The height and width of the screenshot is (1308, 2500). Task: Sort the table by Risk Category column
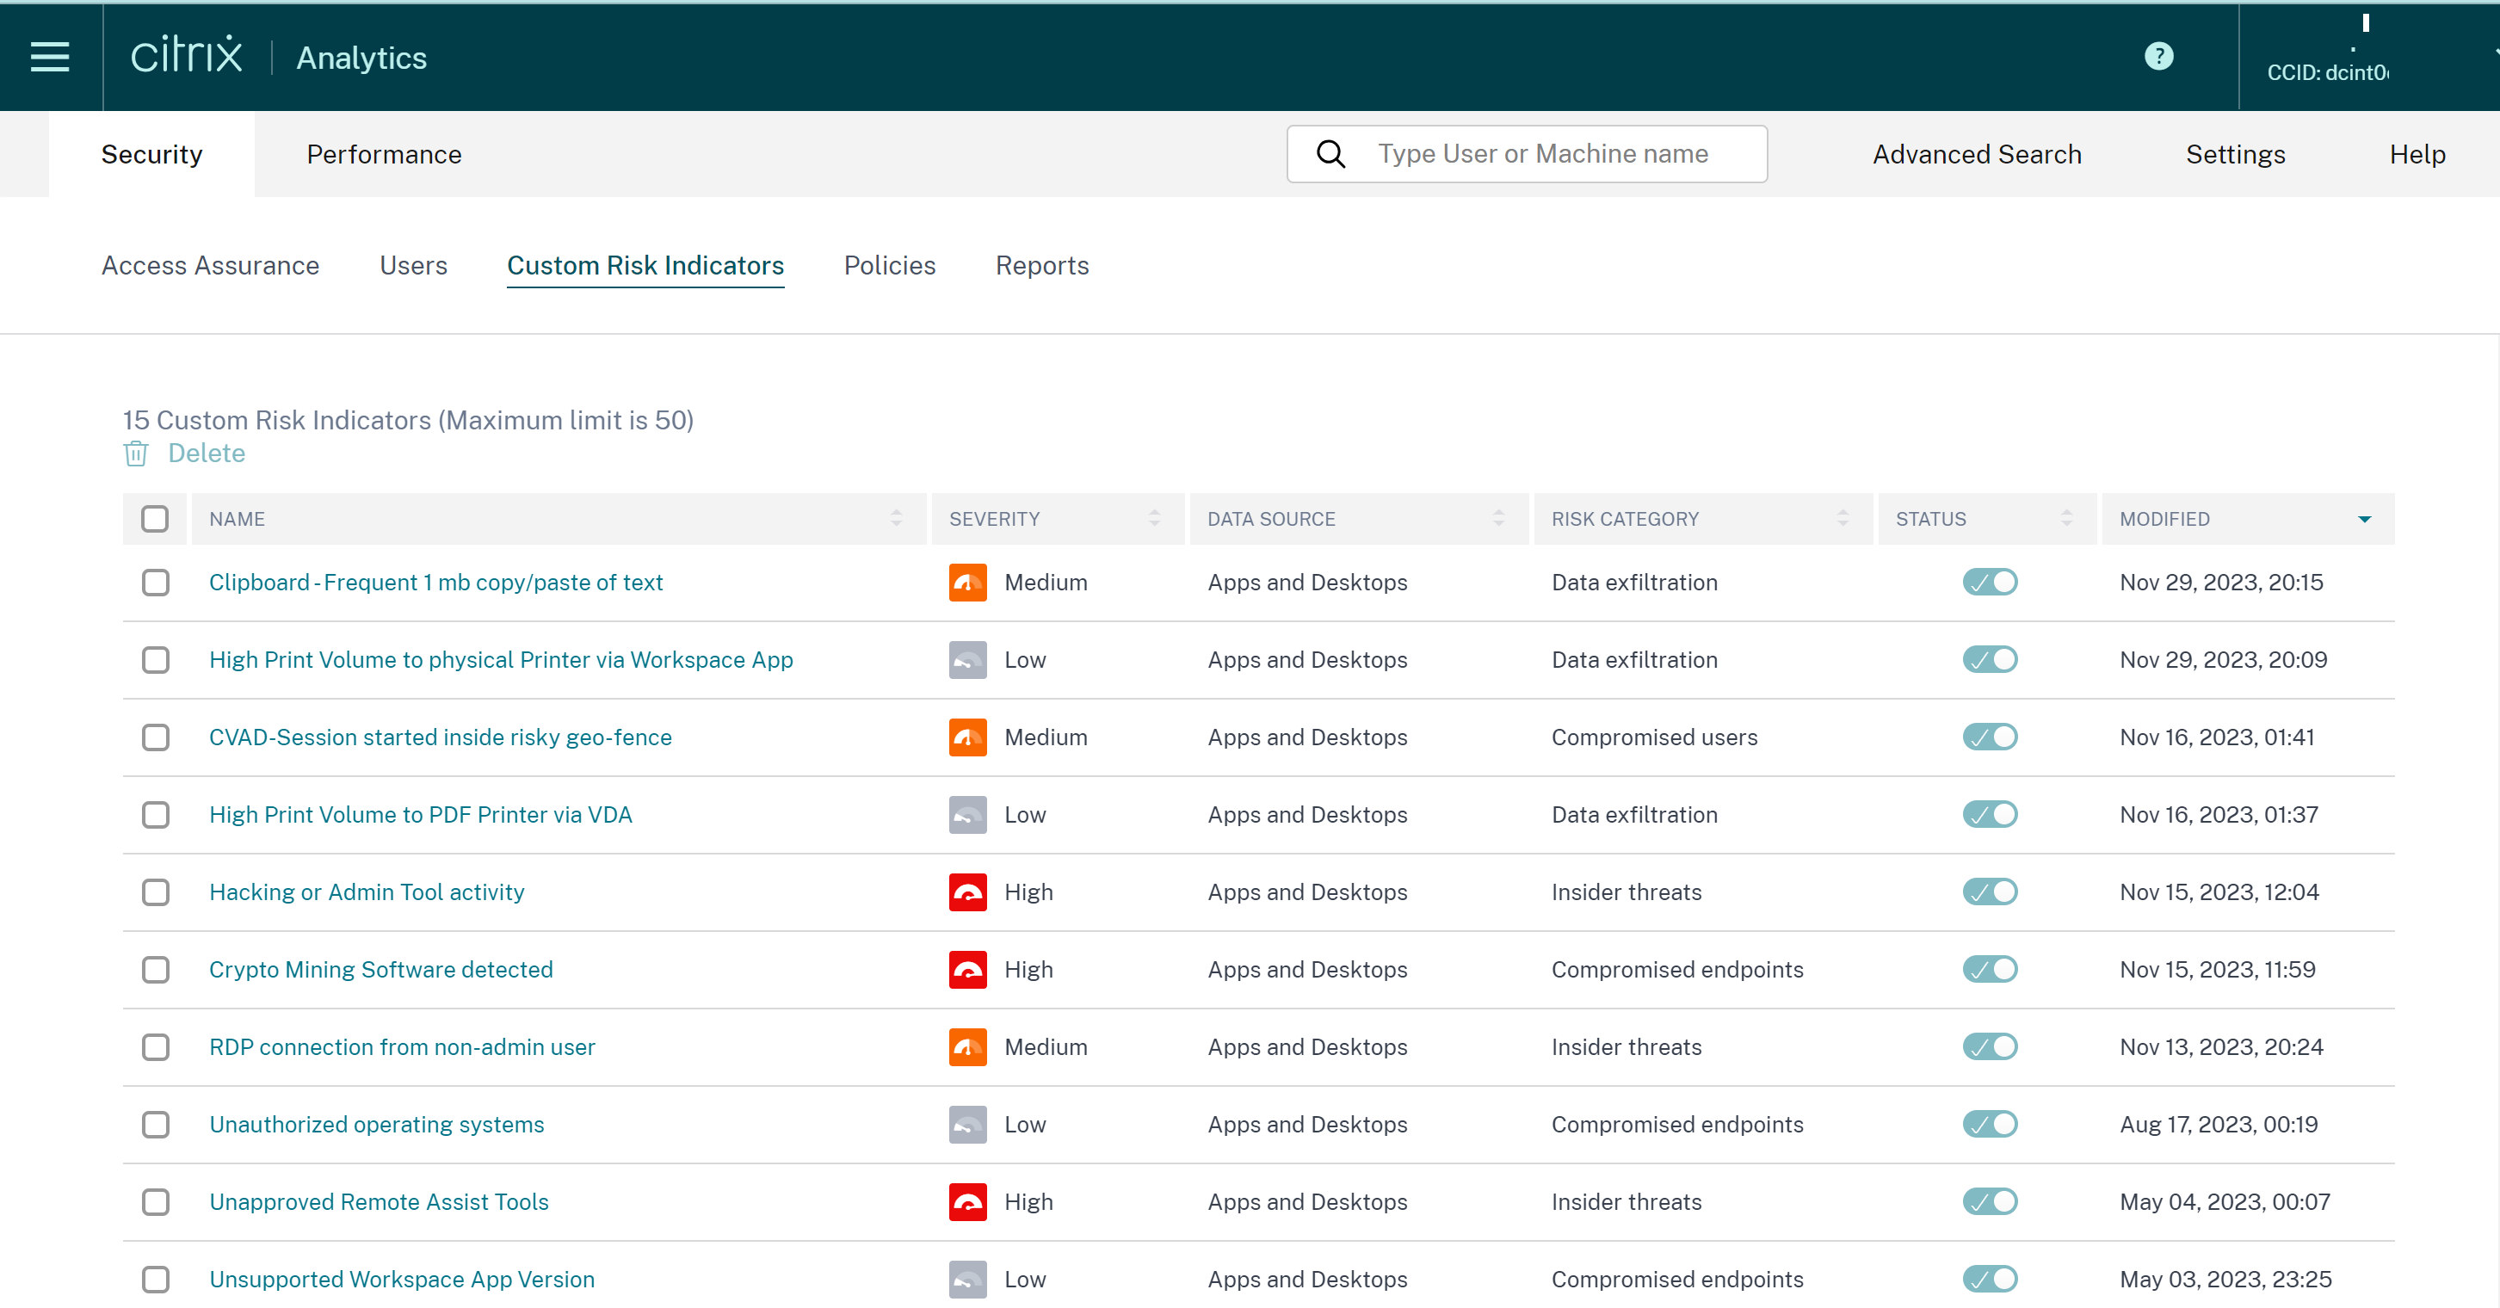pyautogui.click(x=1842, y=519)
